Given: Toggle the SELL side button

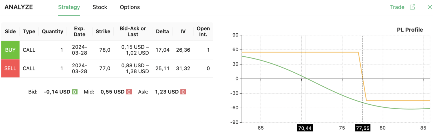Looking at the screenshot, I should [10, 68].
